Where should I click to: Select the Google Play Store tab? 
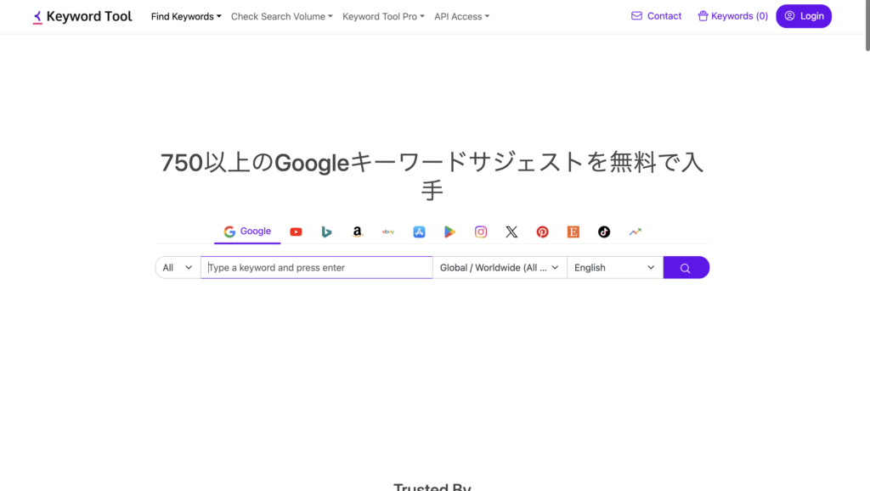(x=450, y=232)
